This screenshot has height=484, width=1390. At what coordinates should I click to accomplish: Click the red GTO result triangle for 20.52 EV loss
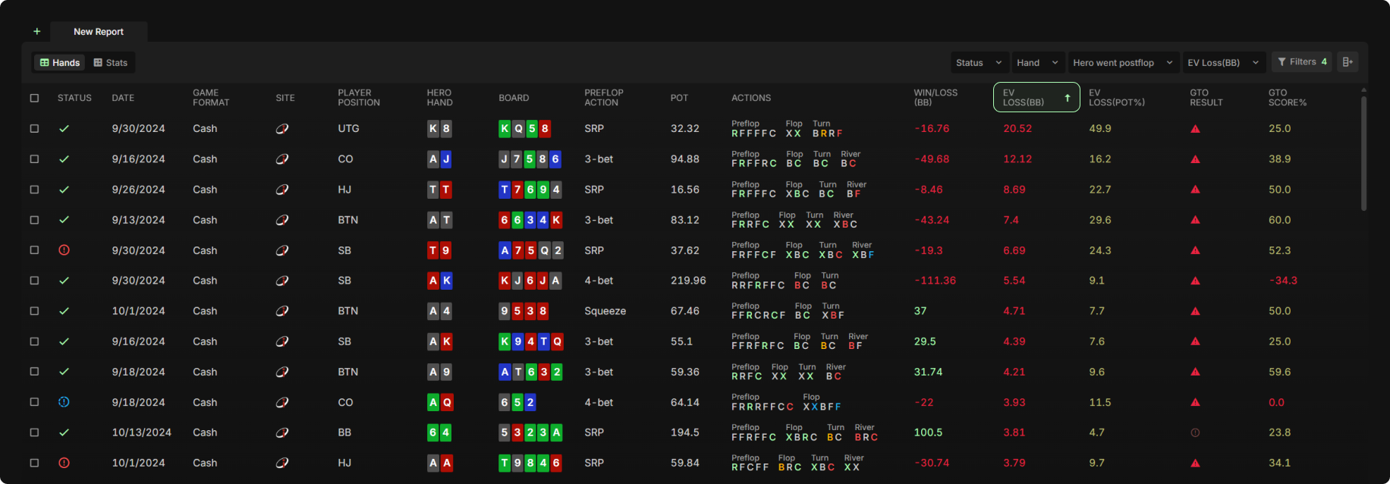(1195, 129)
